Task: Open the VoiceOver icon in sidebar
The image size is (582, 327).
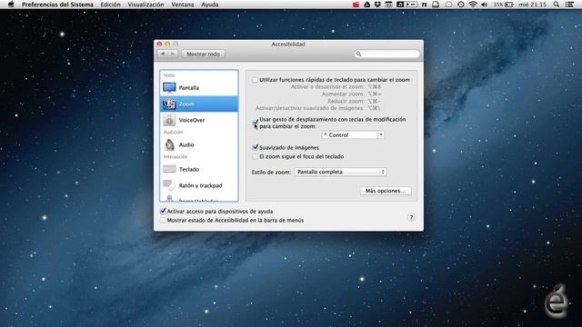Action: (x=169, y=120)
